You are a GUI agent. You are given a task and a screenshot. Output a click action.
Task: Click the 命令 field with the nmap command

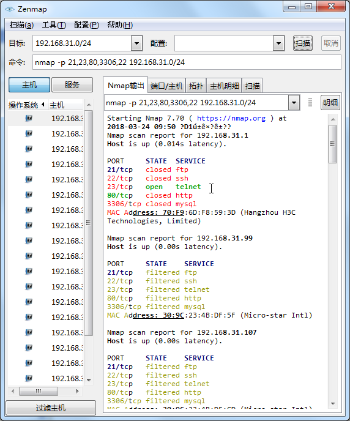[x=187, y=62]
